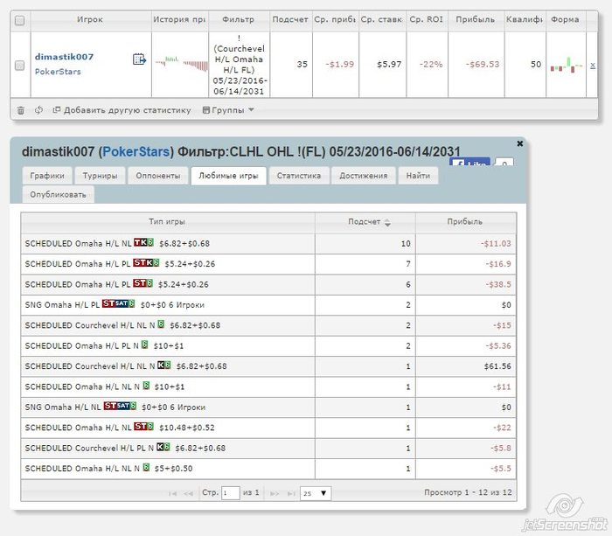Open the profit history sparkline chart
The width and height of the screenshot is (612, 536).
pos(182,64)
